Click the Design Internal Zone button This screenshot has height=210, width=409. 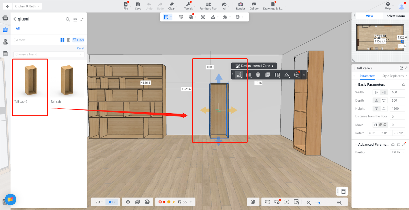[x=254, y=66]
